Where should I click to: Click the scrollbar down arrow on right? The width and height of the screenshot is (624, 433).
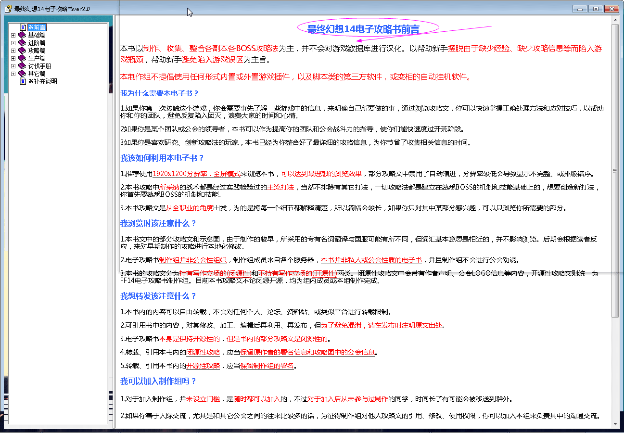[615, 425]
